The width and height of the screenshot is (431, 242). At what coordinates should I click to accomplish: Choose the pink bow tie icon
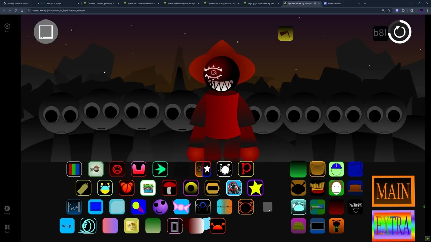[x=181, y=207]
